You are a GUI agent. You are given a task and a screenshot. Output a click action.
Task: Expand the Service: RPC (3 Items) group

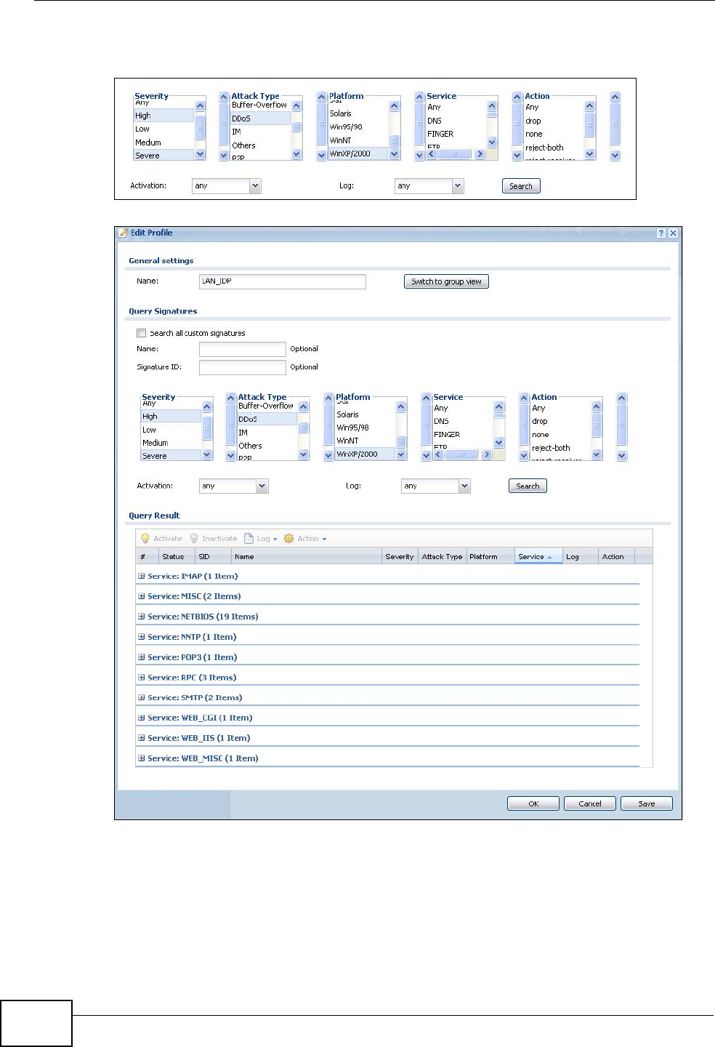[x=142, y=678]
